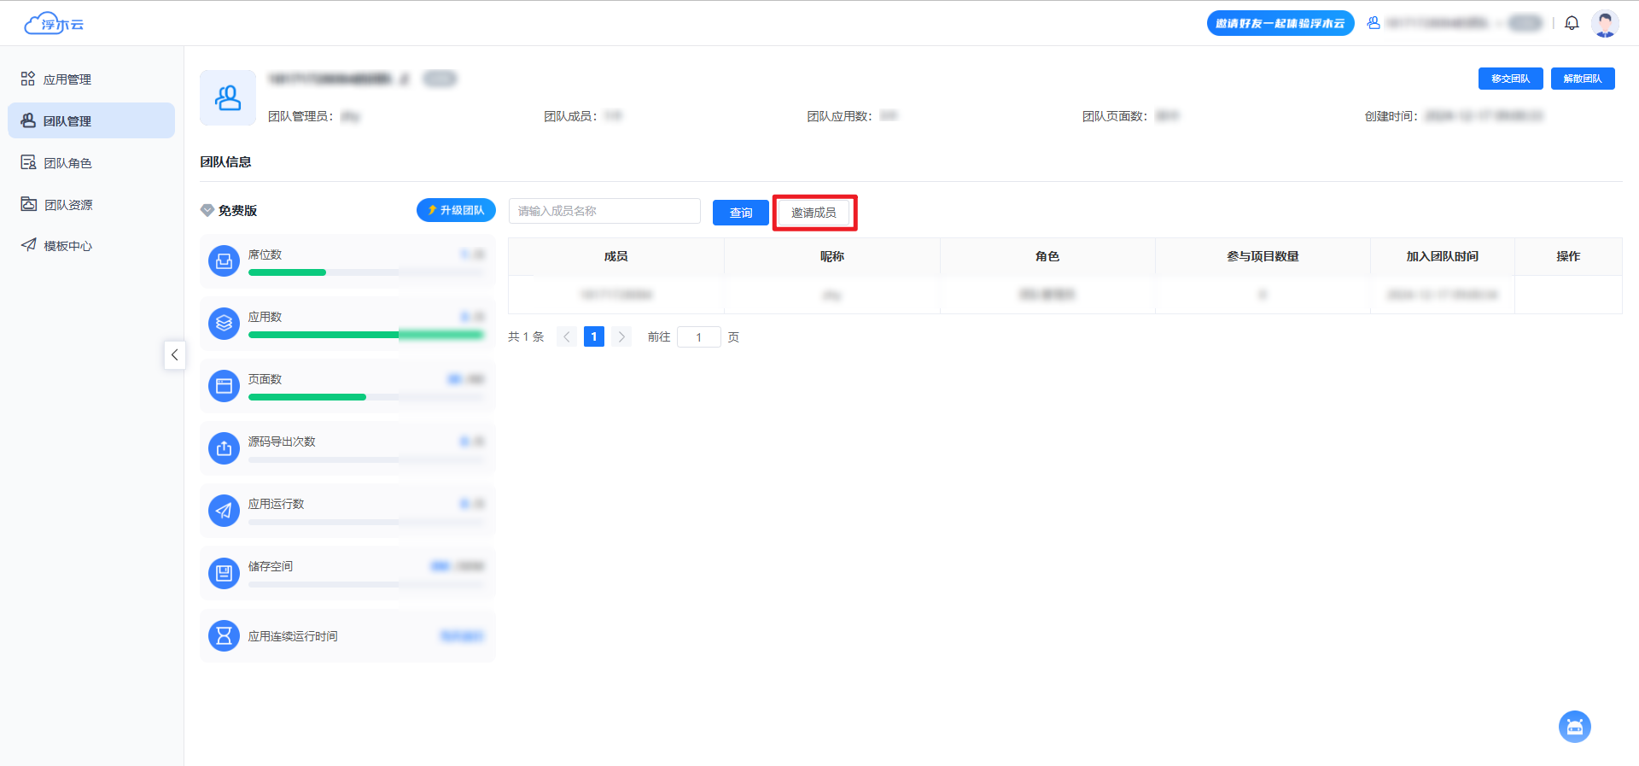Click the 源码导出次数 export icon
Viewport: 1639px width, 766px height.
point(224,448)
